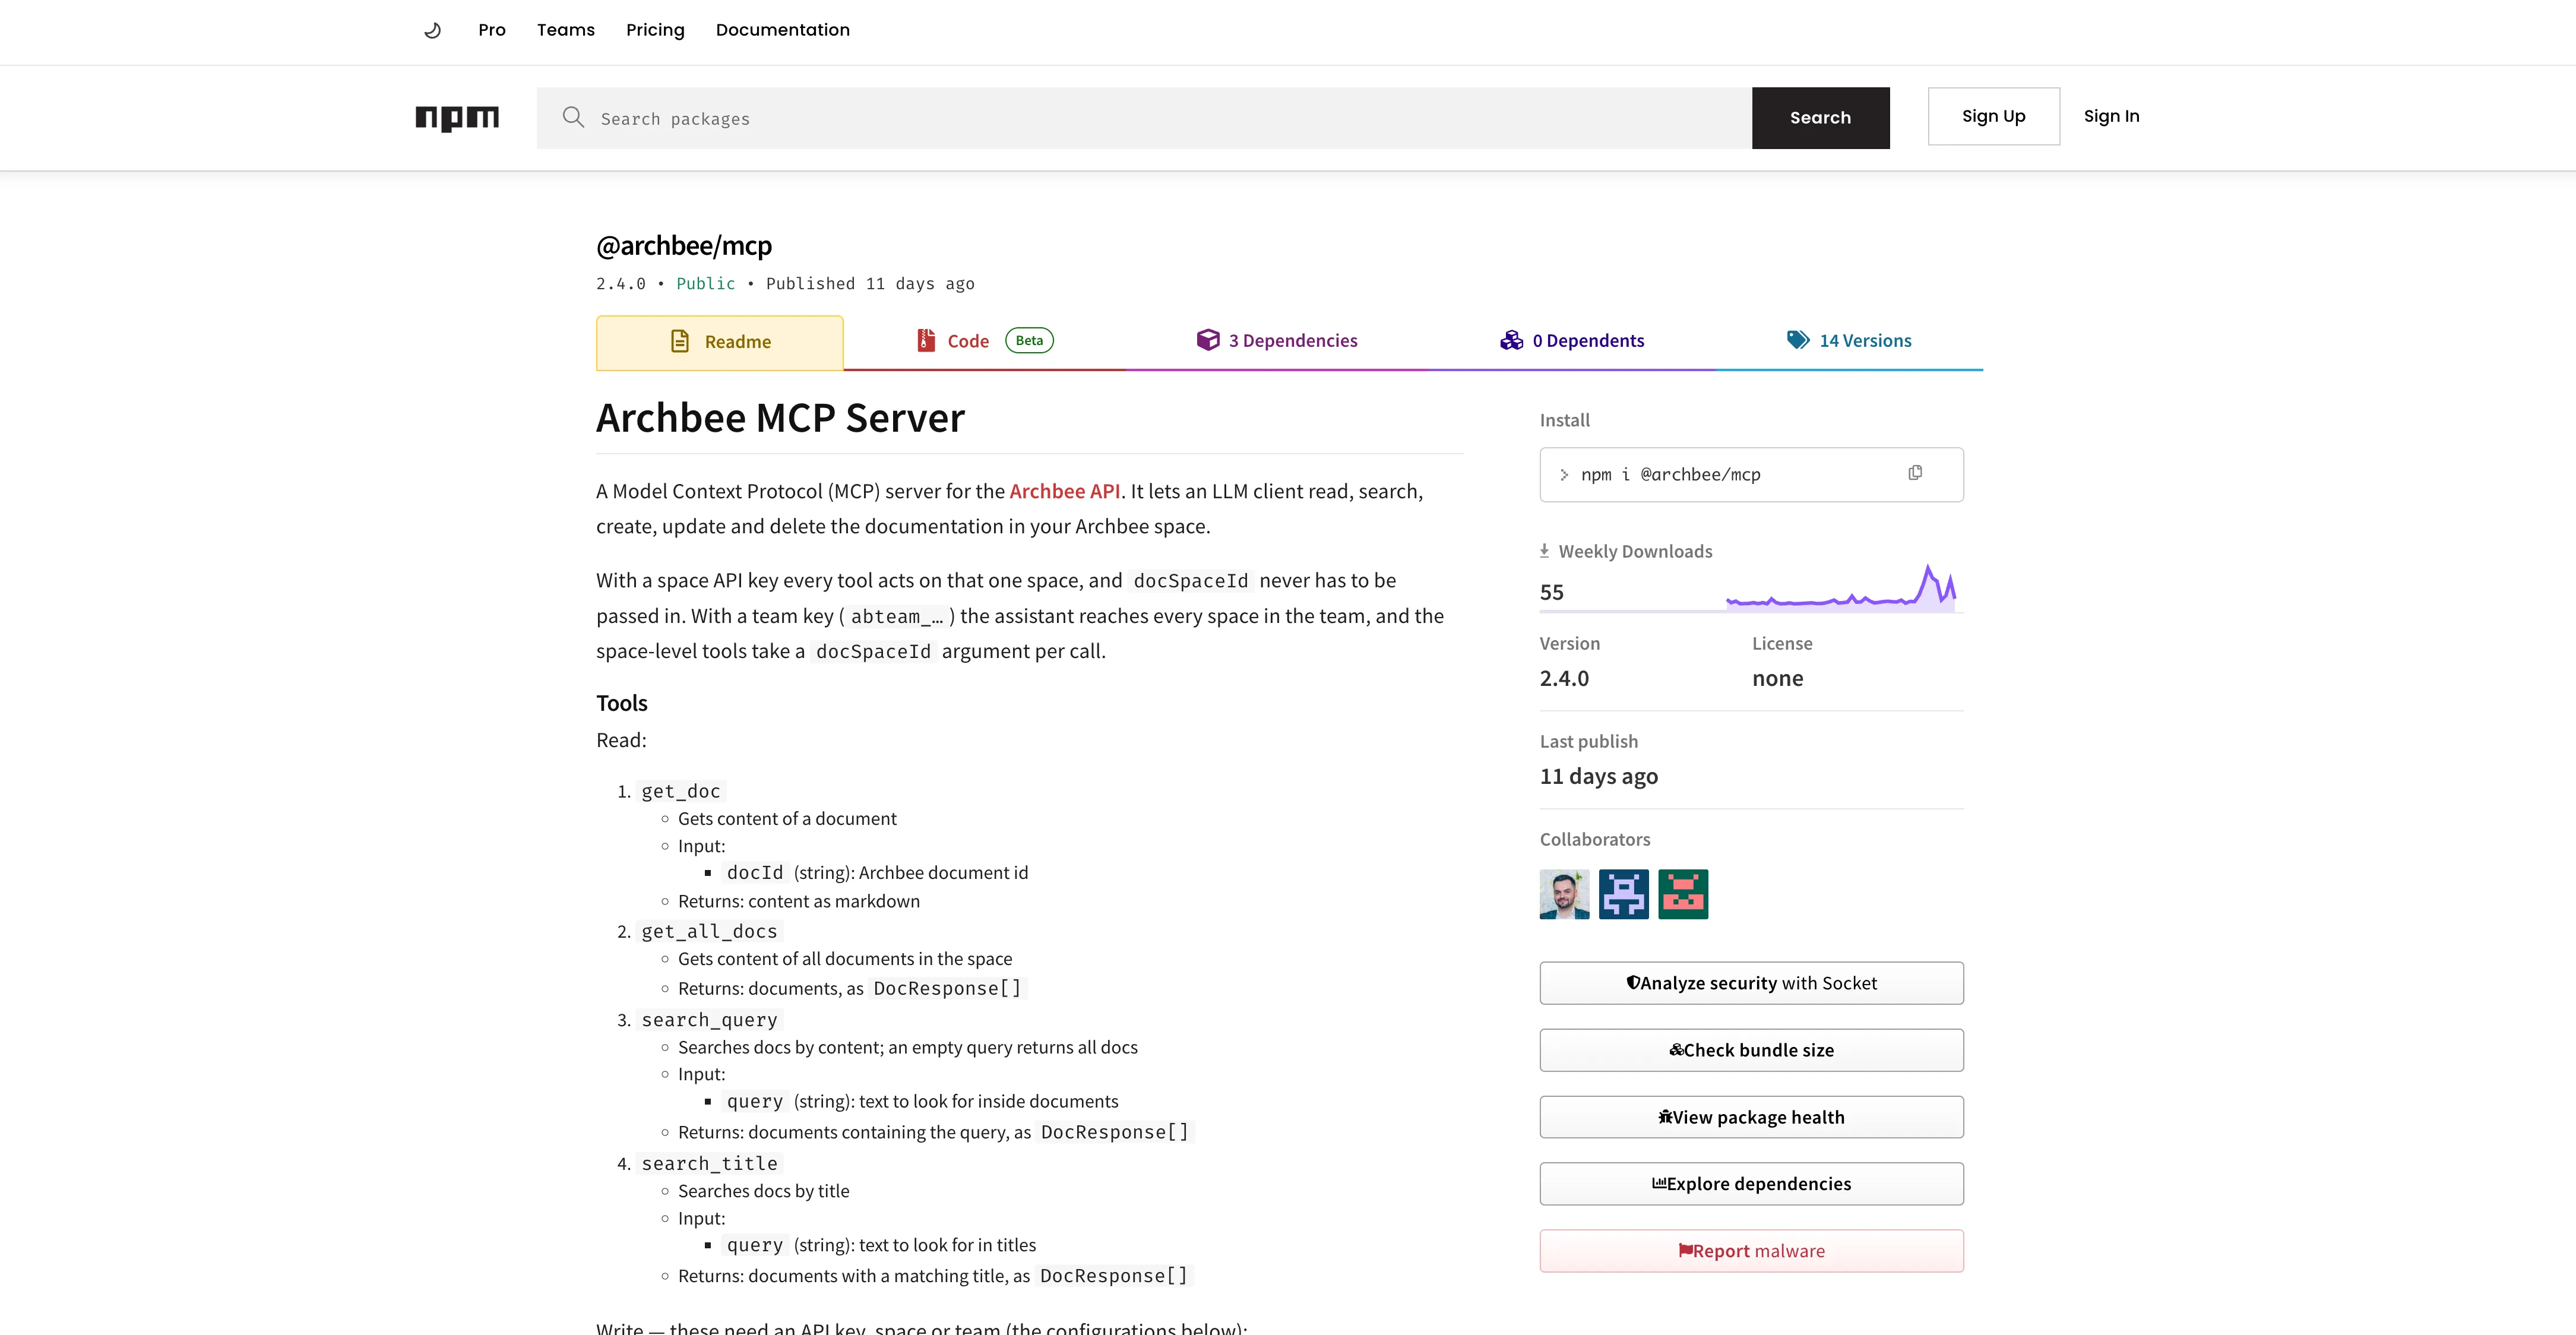Click the Report malware button
This screenshot has width=2576, height=1335.
(1751, 1251)
